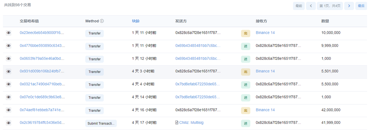This screenshot has width=370, height=130.
Task: Toggle eye preview for transaction 0x23eec6eb54b9000f16
Action: (9, 33)
